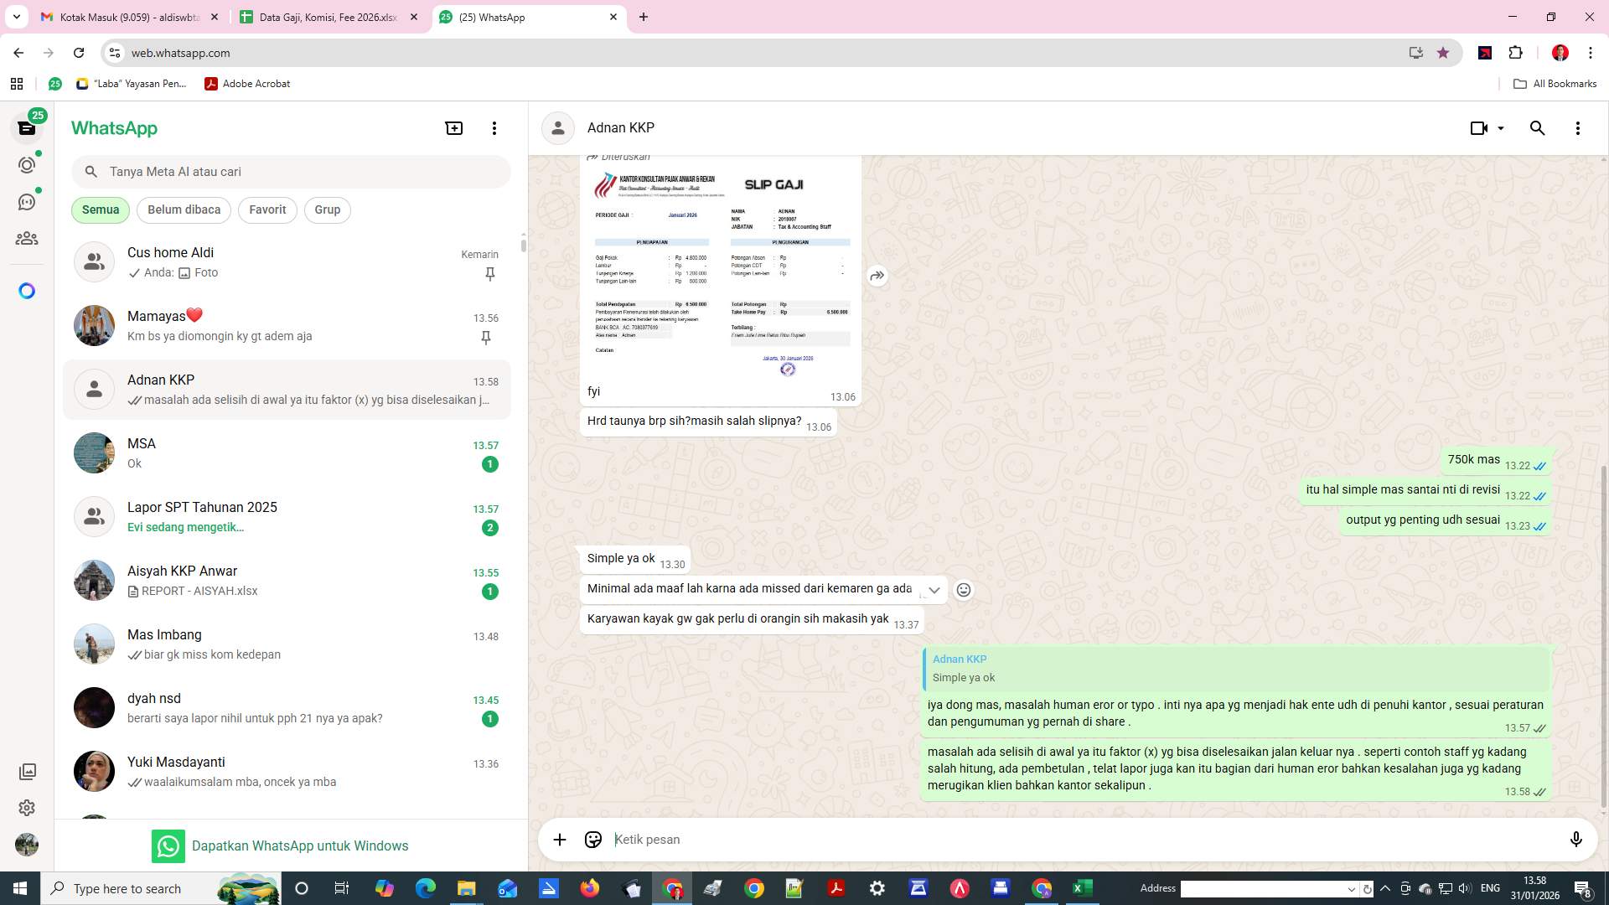Viewport: 1609px width, 905px height.
Task: Click the Dapatkan WhatsApp untuk Windows link
Action: (300, 846)
